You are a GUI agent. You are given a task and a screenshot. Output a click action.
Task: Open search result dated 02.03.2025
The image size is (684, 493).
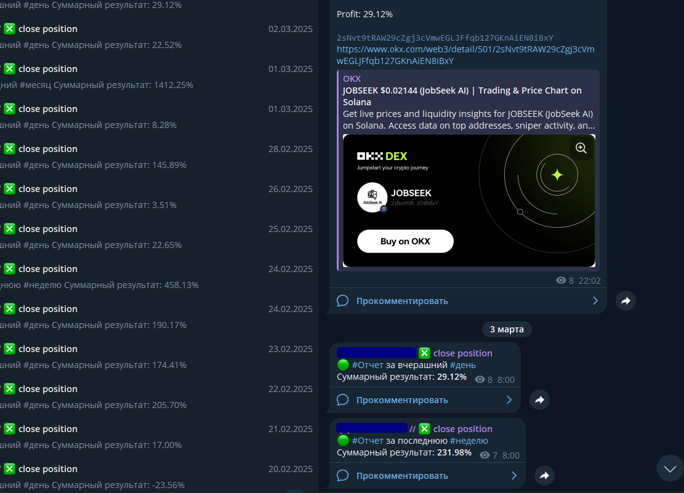point(159,37)
